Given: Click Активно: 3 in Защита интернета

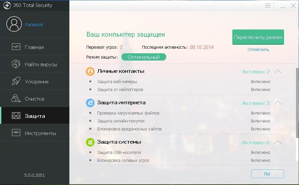Looking at the screenshot, I should (x=256, y=103).
